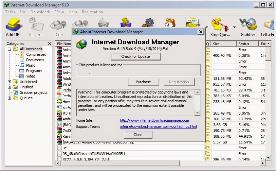Screen dimensions: 276x171
Task: Click the Add URL toolbar icon
Action: pyautogui.click(x=14, y=24)
